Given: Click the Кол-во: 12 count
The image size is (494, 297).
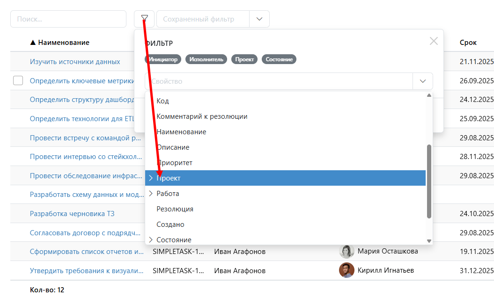Looking at the screenshot, I should coord(47,290).
